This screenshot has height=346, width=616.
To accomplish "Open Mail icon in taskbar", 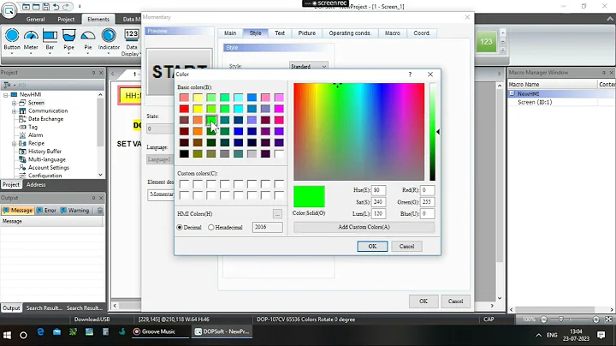I will pos(57,332).
